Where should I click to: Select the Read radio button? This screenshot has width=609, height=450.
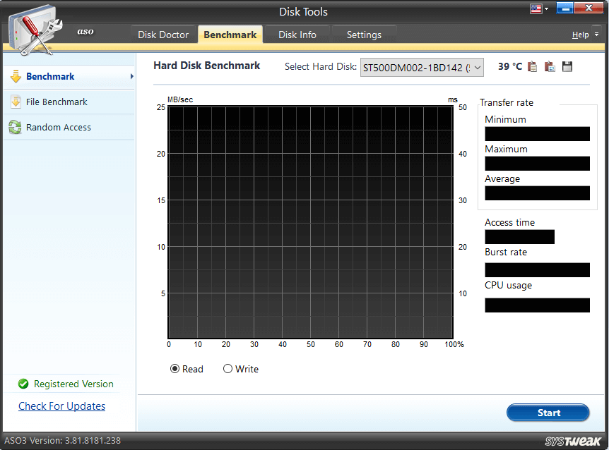175,369
